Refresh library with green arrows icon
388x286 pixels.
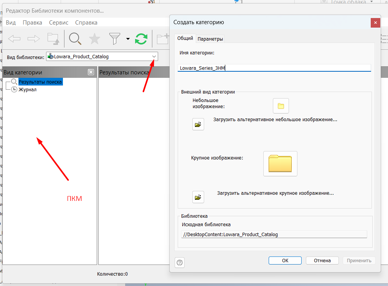(141, 39)
